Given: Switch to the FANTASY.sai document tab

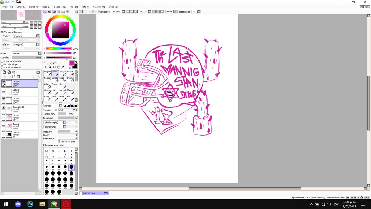Looking at the screenshot, I should pos(94,193).
